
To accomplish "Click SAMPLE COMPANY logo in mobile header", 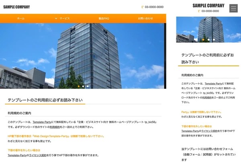I will pos(208,6).
